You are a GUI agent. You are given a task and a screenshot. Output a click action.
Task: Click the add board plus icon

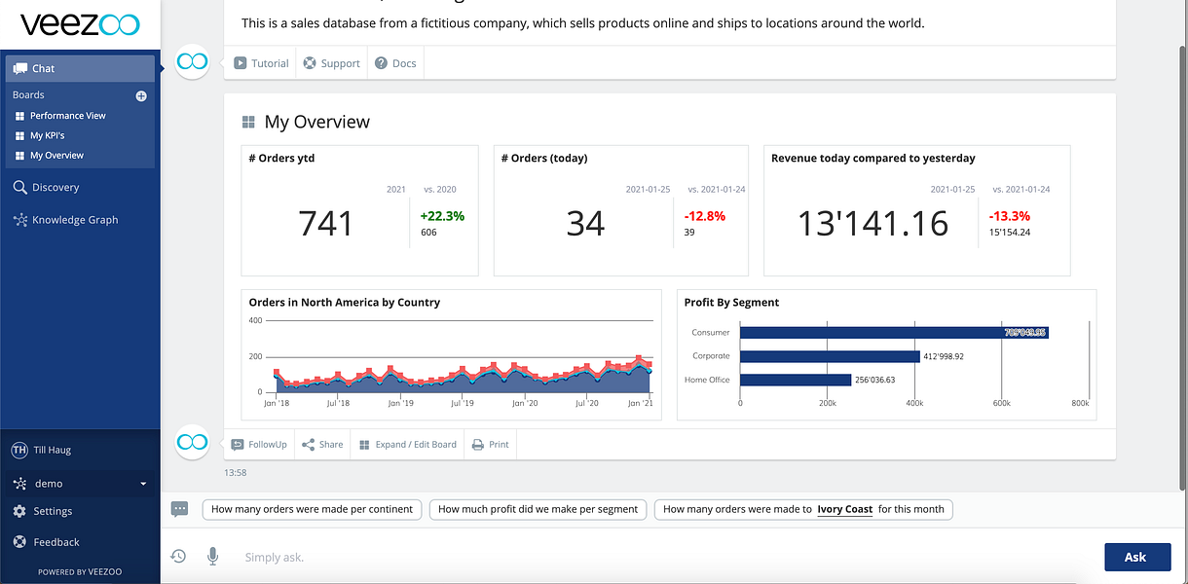click(141, 95)
